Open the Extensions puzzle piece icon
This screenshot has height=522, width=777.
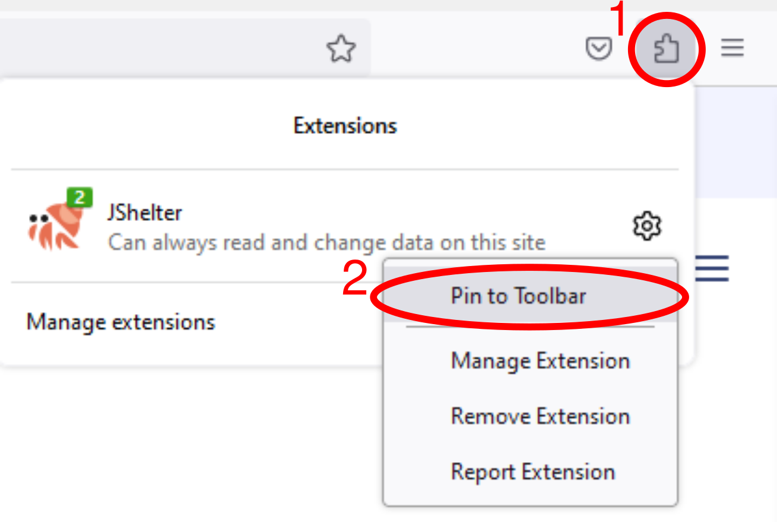(666, 49)
